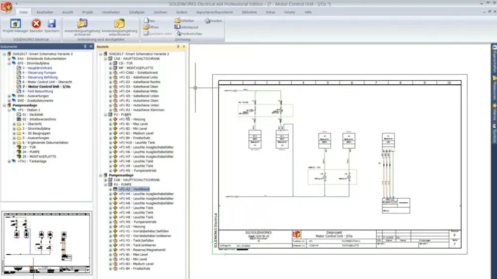Close the Dokumente panel
Screen dimensions: 497x279
pyautogui.click(x=91, y=47)
